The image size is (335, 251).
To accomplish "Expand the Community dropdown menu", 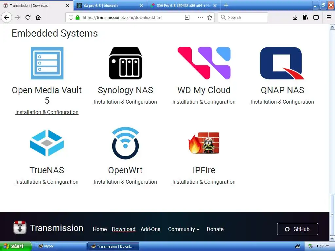I will [x=184, y=229].
